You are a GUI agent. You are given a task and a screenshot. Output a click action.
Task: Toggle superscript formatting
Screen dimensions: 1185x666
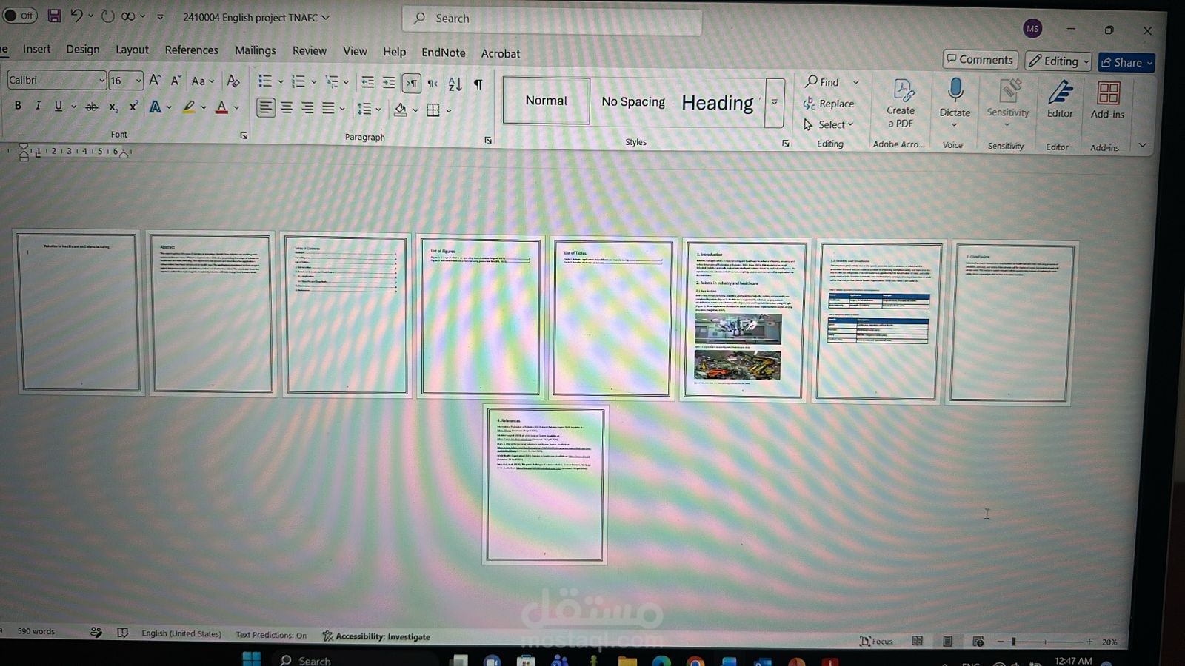click(x=133, y=107)
